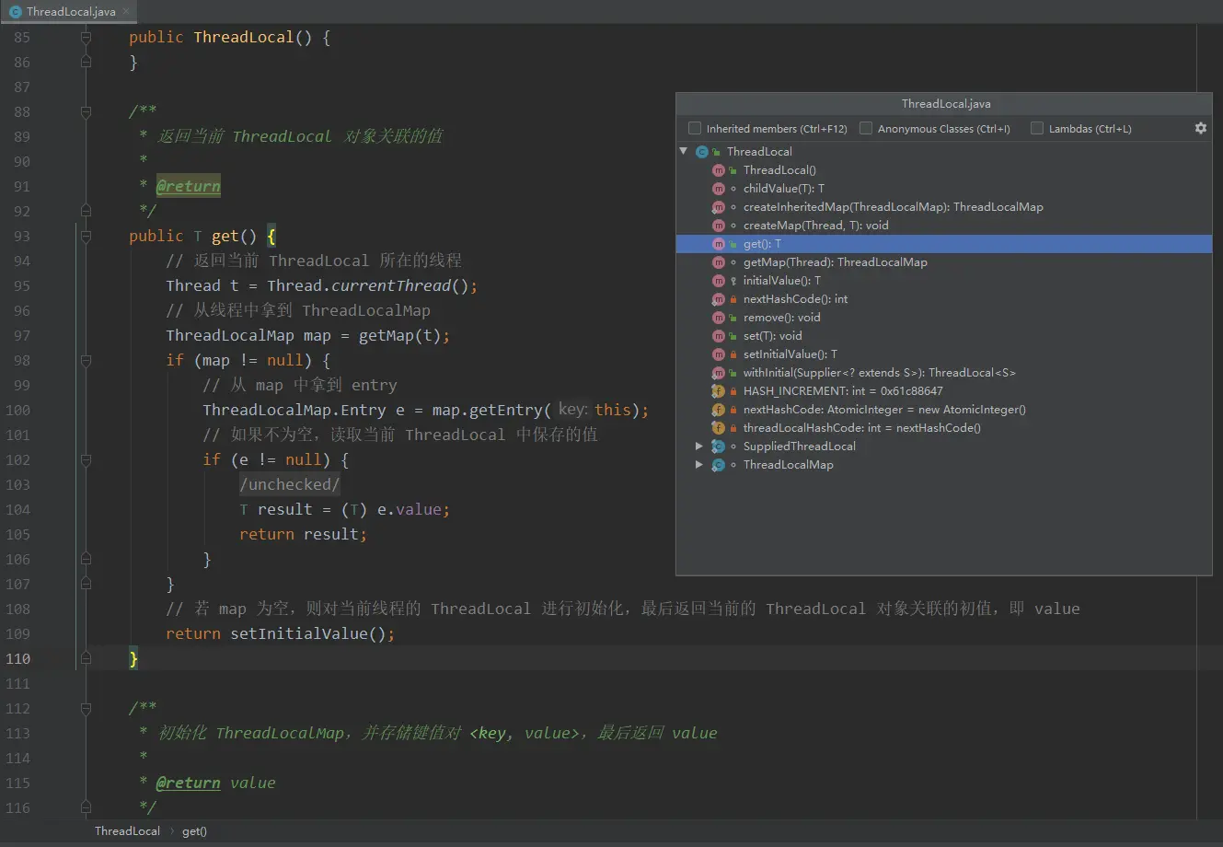The image size is (1223, 847).
Task: Fold the Javadoc comment starting at line 88
Action: click(x=86, y=112)
